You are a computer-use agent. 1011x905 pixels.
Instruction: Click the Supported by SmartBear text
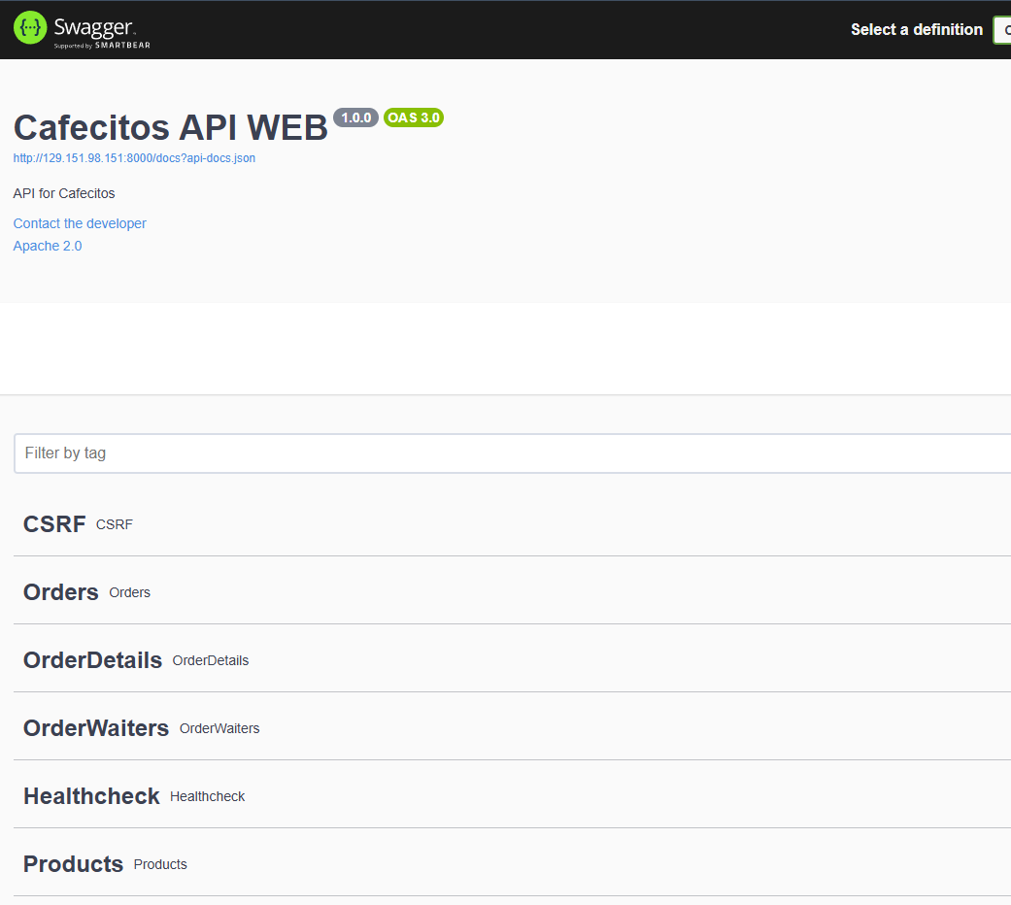[102, 45]
